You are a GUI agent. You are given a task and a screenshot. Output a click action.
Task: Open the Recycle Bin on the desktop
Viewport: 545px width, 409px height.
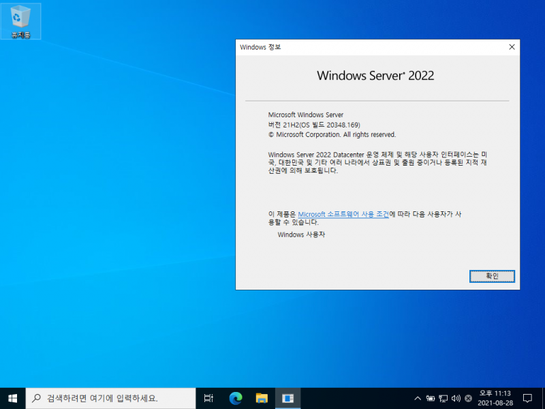21,20
